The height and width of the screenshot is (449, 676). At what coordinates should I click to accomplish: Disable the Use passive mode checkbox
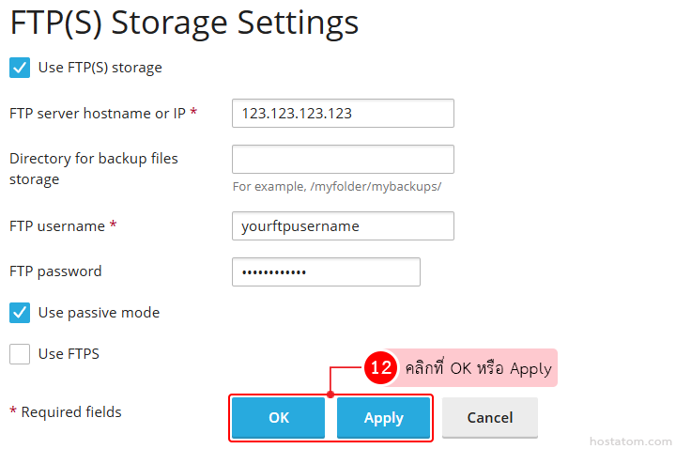20,312
